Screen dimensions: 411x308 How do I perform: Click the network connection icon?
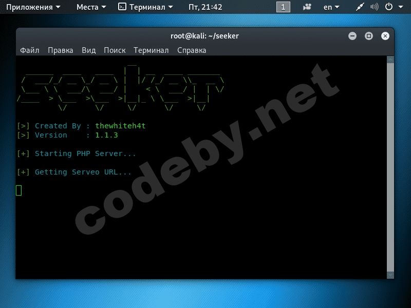360,7
